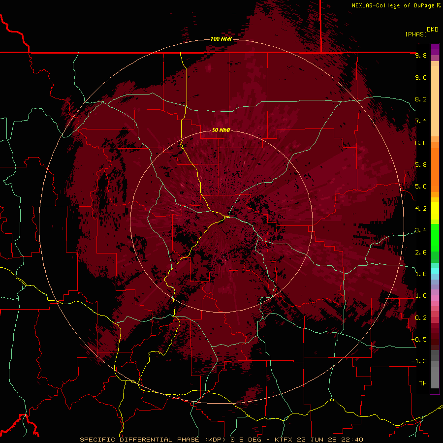Click the 9.8 value on the color scale

point(421,55)
